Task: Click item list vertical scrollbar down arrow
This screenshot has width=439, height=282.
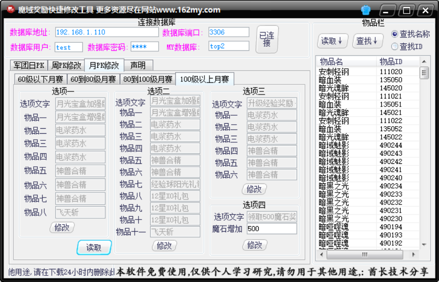Action: [x=425, y=245]
